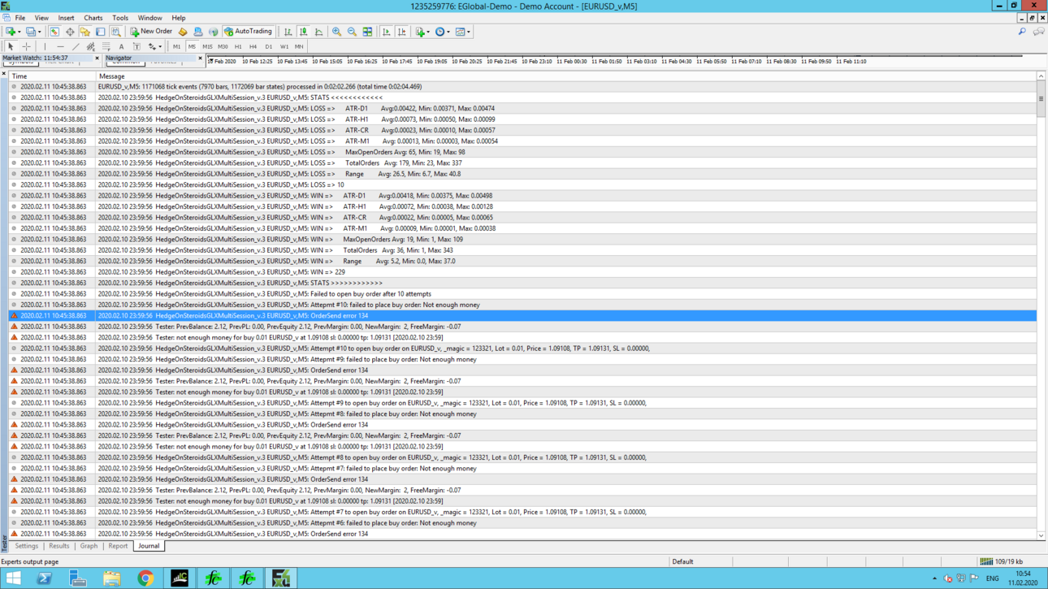Open the Profiles icon in toolbar

coord(30,32)
